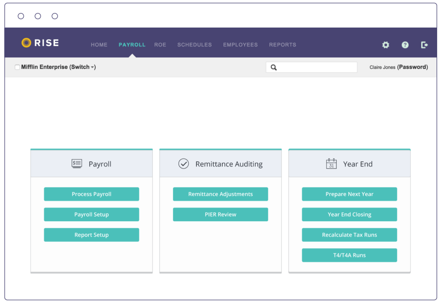Open settings via the gear icon
The height and width of the screenshot is (303, 441).
tap(385, 45)
